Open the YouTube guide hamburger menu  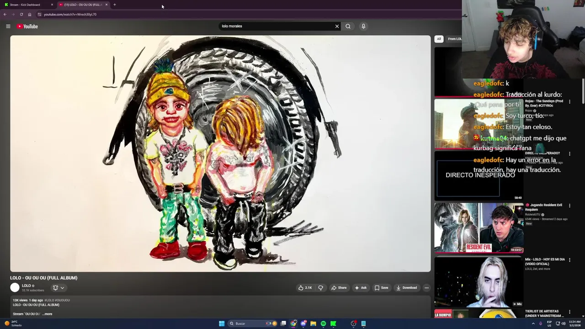(8, 26)
